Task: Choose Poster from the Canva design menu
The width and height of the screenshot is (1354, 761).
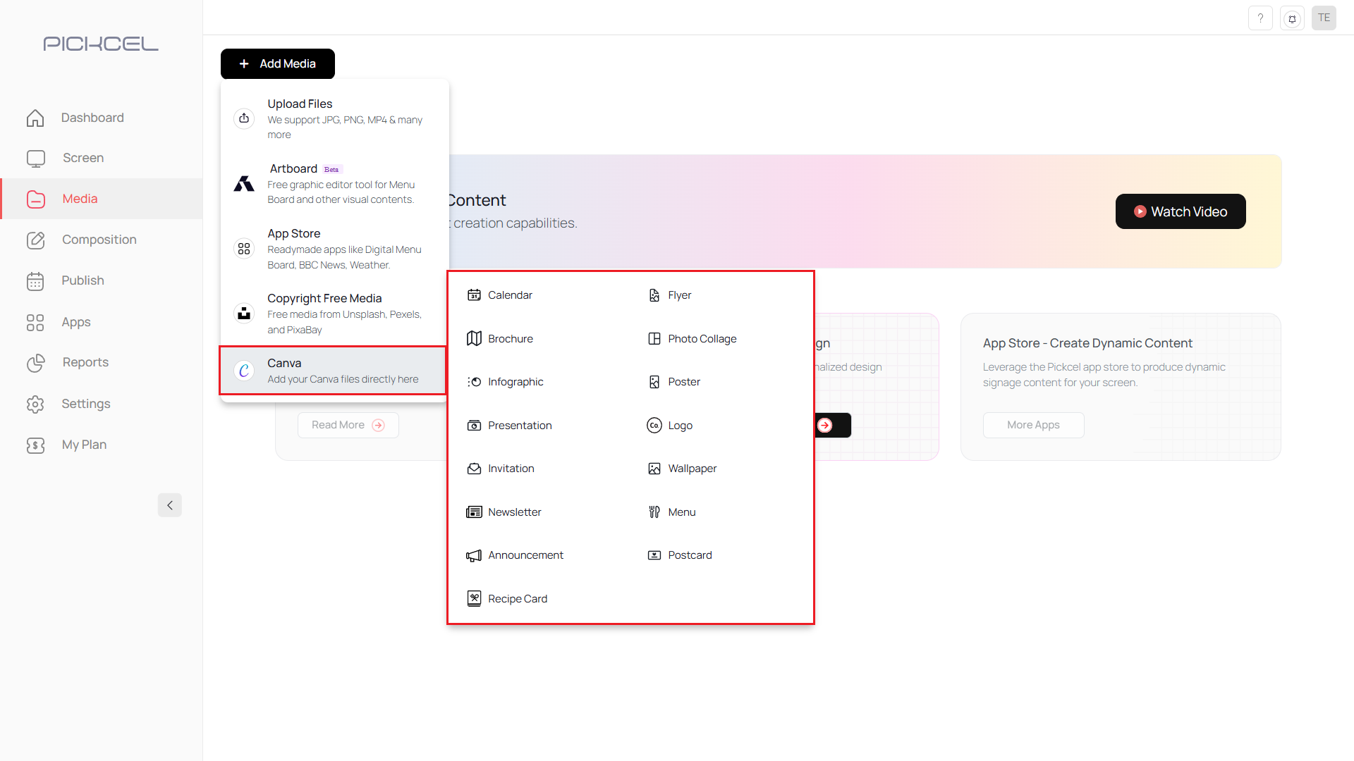Action: (683, 381)
